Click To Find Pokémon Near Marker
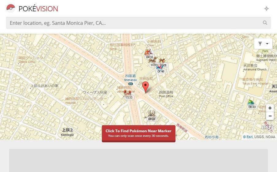277x172 pixels. point(139,133)
